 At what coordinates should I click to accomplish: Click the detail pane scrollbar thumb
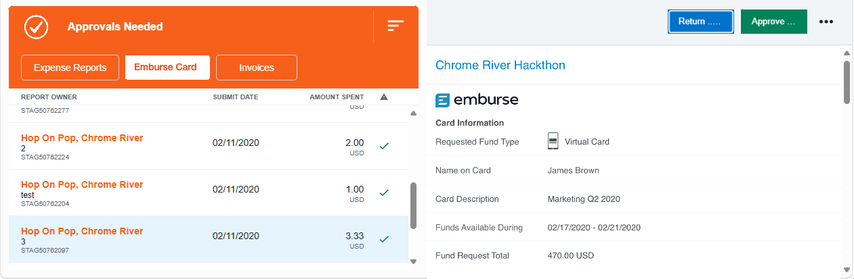[x=847, y=82]
